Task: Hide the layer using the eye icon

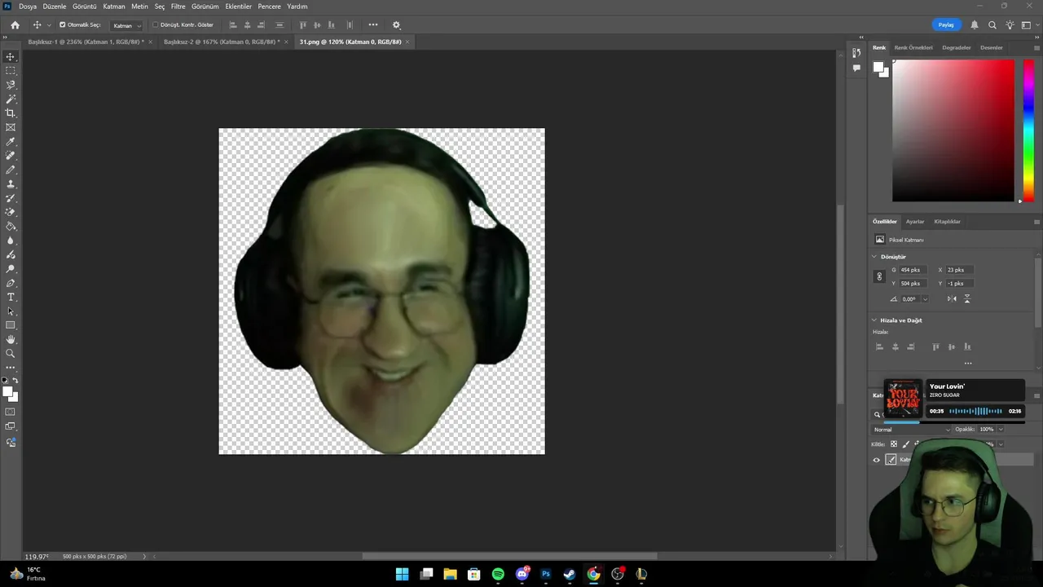Action: [877, 460]
